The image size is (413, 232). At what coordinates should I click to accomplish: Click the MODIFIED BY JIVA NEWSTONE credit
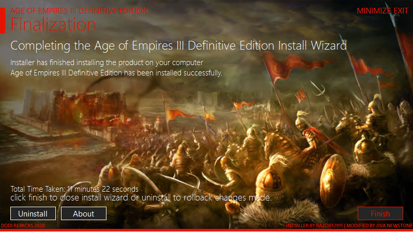click(x=379, y=226)
